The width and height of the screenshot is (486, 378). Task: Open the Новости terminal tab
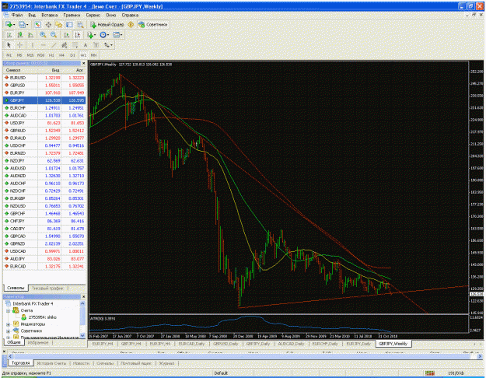click(81, 362)
